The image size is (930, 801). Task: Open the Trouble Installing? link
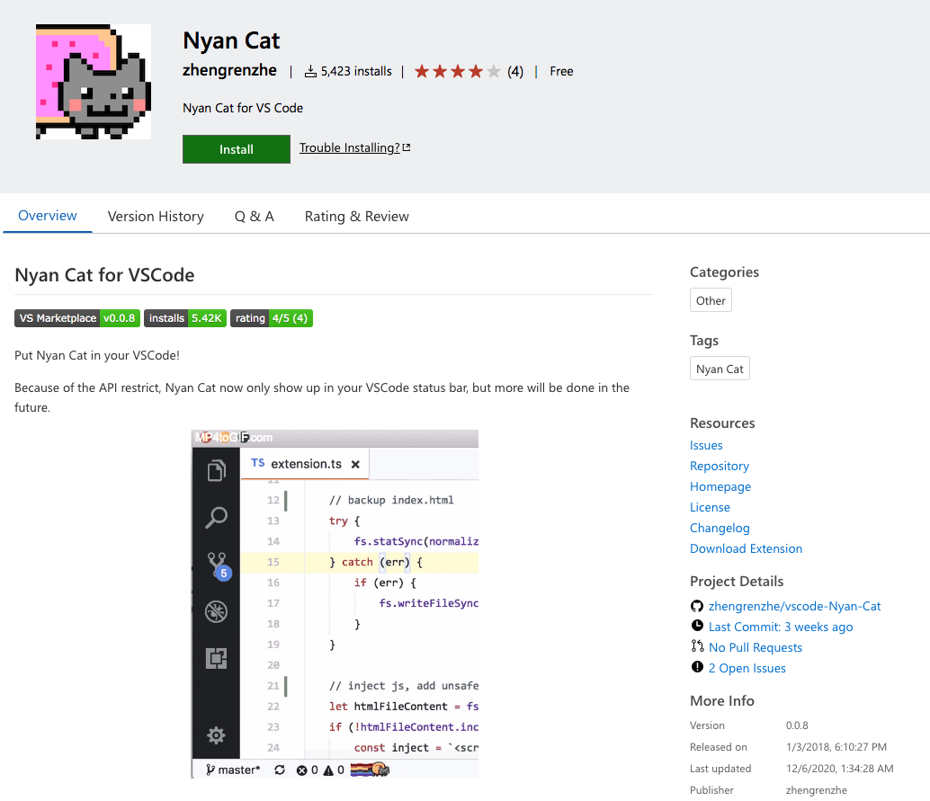349,147
